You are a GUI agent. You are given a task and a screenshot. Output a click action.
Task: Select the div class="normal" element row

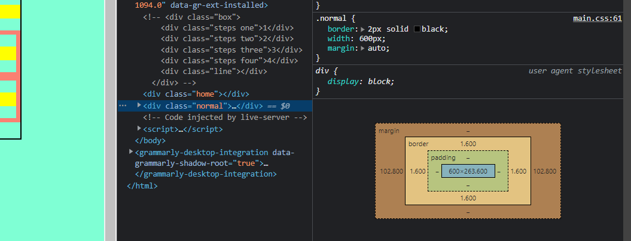(215, 106)
